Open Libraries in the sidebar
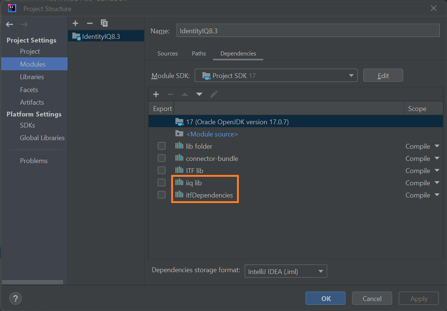 32,77
